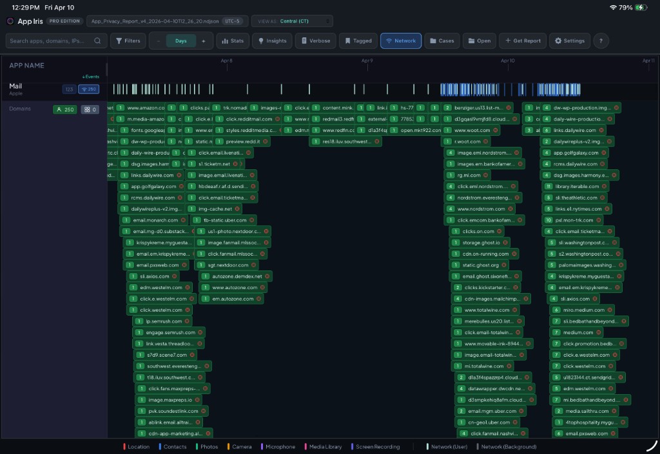Click the App_Privacy_Report file name
This screenshot has height=454, width=660.
pos(155,21)
